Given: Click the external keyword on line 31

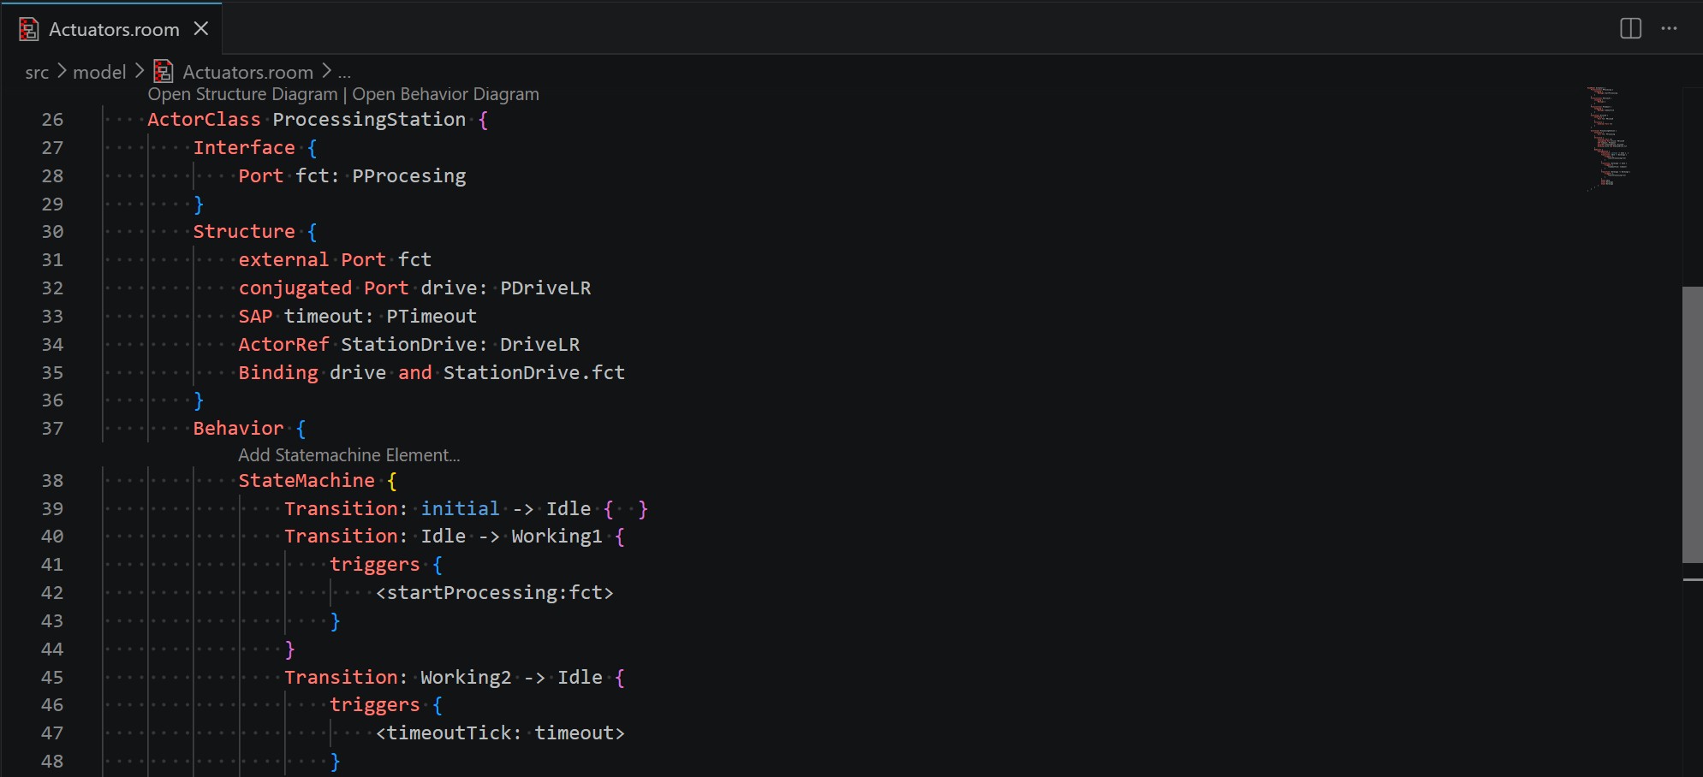Looking at the screenshot, I should click(283, 260).
